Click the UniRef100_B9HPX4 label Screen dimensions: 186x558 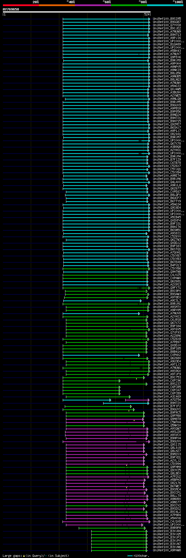(x=167, y=438)
